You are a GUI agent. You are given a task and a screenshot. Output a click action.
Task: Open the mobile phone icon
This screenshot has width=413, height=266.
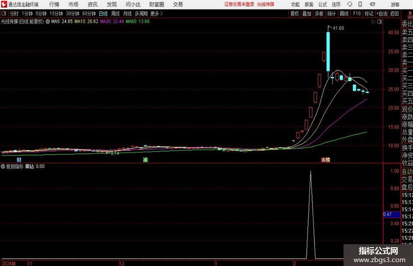pos(360,4)
